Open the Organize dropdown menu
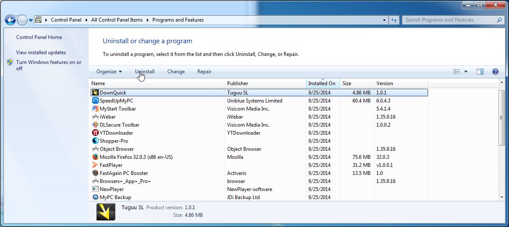 coord(109,72)
